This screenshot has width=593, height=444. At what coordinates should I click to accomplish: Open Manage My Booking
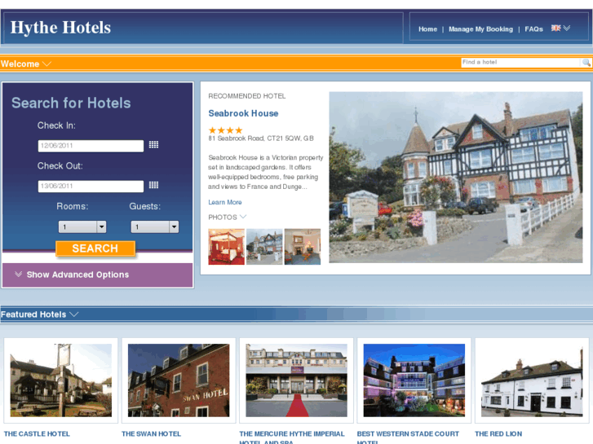480,29
